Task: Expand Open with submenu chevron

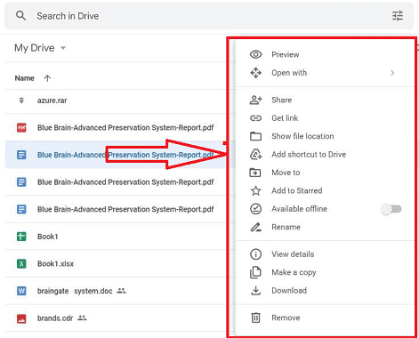Action: 392,73
